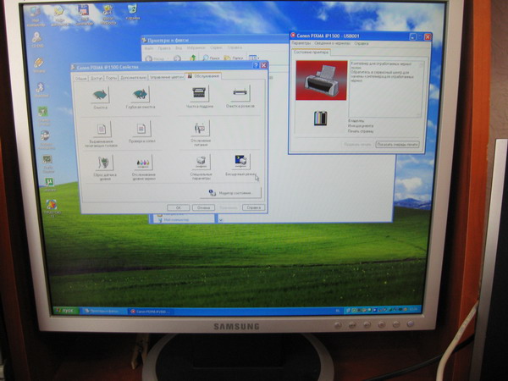Open Параметры menu in status monitor
The height and width of the screenshot is (381, 508).
tap(301, 43)
